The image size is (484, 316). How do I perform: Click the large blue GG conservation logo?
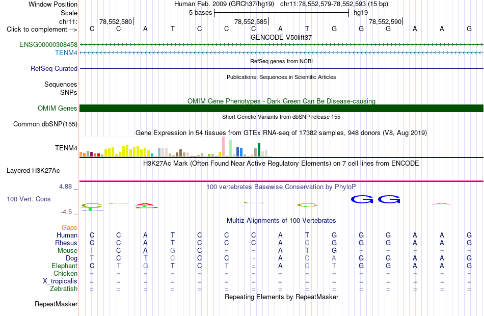pyautogui.click(x=375, y=199)
